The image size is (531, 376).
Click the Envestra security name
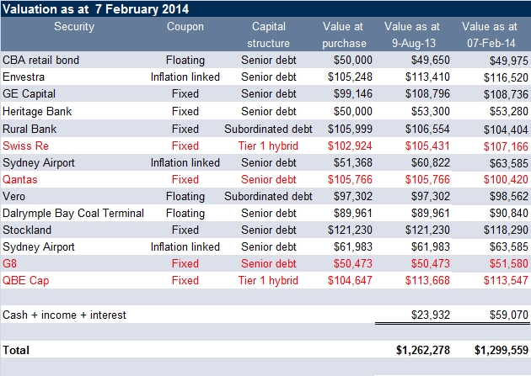(x=24, y=77)
